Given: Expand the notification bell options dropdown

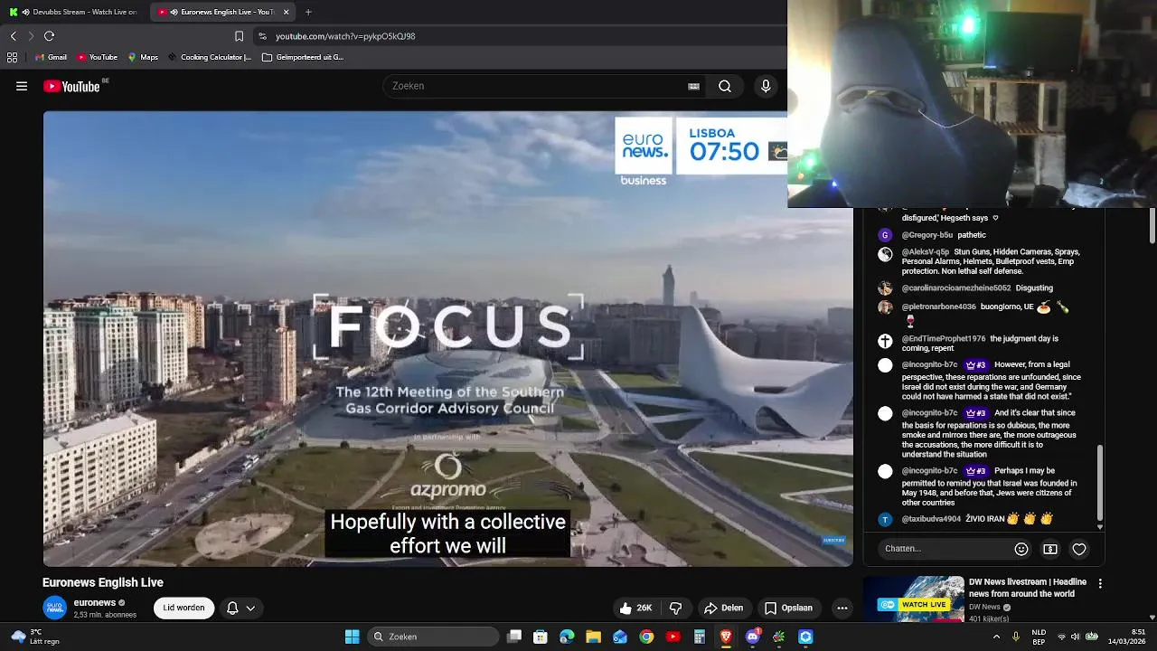Looking at the screenshot, I should (250, 608).
